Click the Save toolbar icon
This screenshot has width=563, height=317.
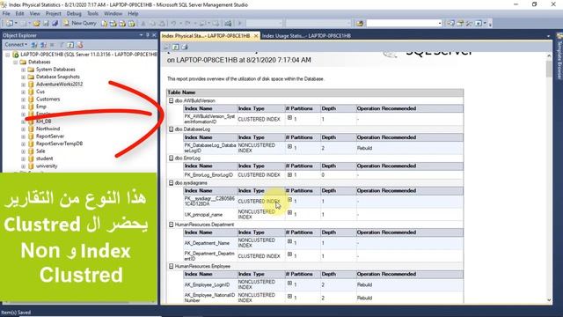point(46,24)
